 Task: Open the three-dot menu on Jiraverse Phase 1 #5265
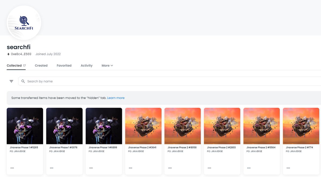[x=12, y=168]
